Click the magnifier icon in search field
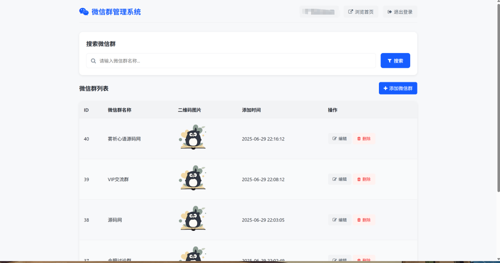The width and height of the screenshot is (500, 263). point(93,61)
